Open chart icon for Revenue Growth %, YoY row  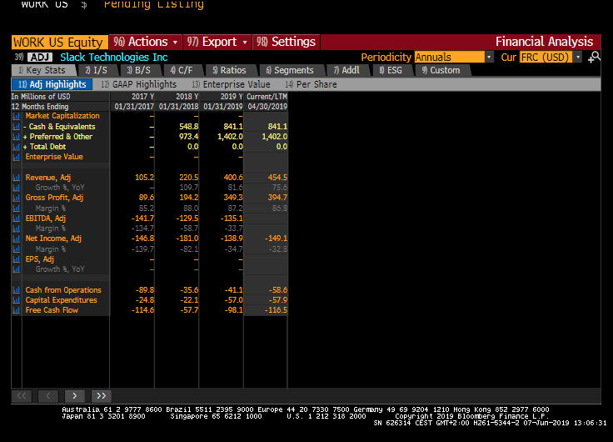click(17, 188)
